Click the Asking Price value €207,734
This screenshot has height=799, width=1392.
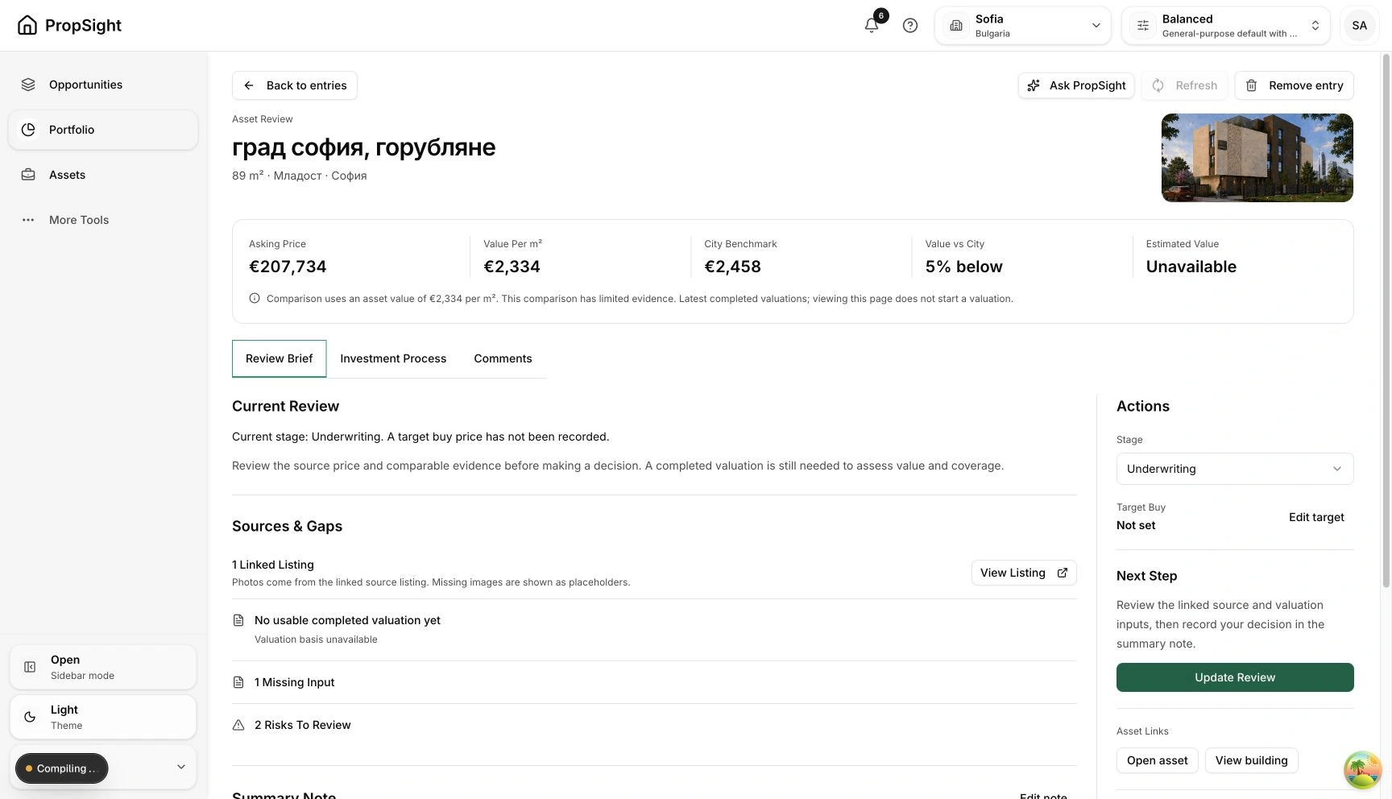tap(288, 267)
